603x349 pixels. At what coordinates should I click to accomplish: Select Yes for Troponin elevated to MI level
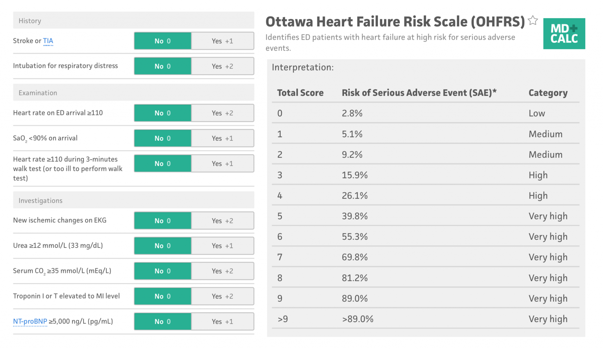coord(222,296)
